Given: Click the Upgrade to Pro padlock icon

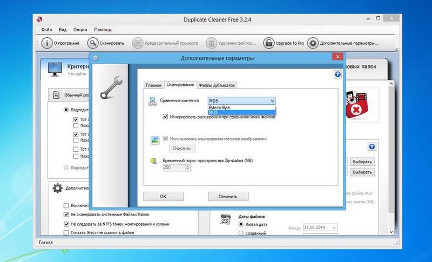Looking at the screenshot, I should (x=268, y=43).
